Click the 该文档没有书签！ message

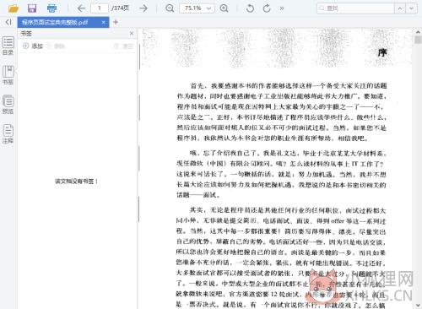(x=77, y=182)
